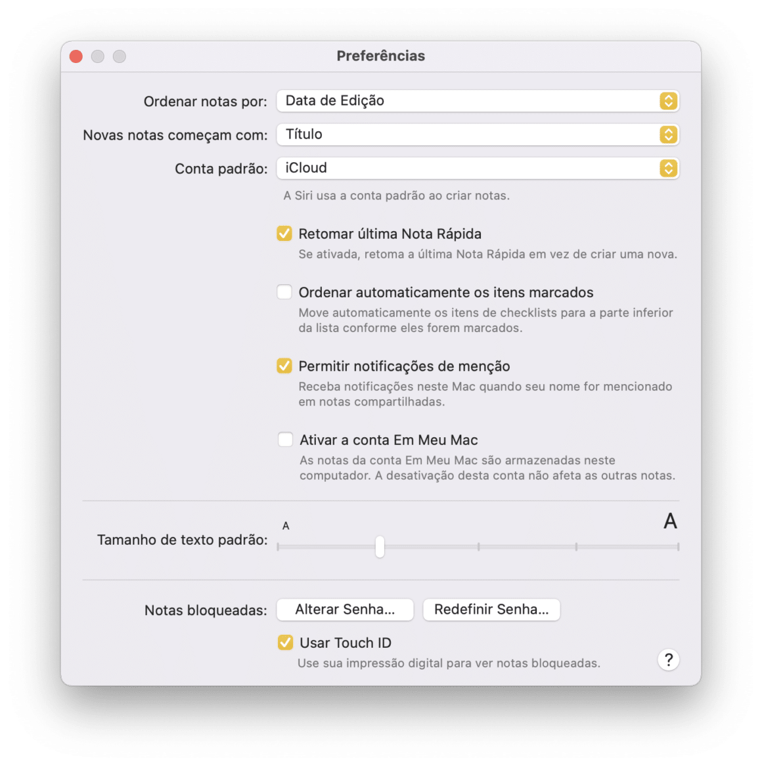The height and width of the screenshot is (766, 762).
Task: Click the chevron on the Data de Edição dropdown
Action: click(x=668, y=101)
